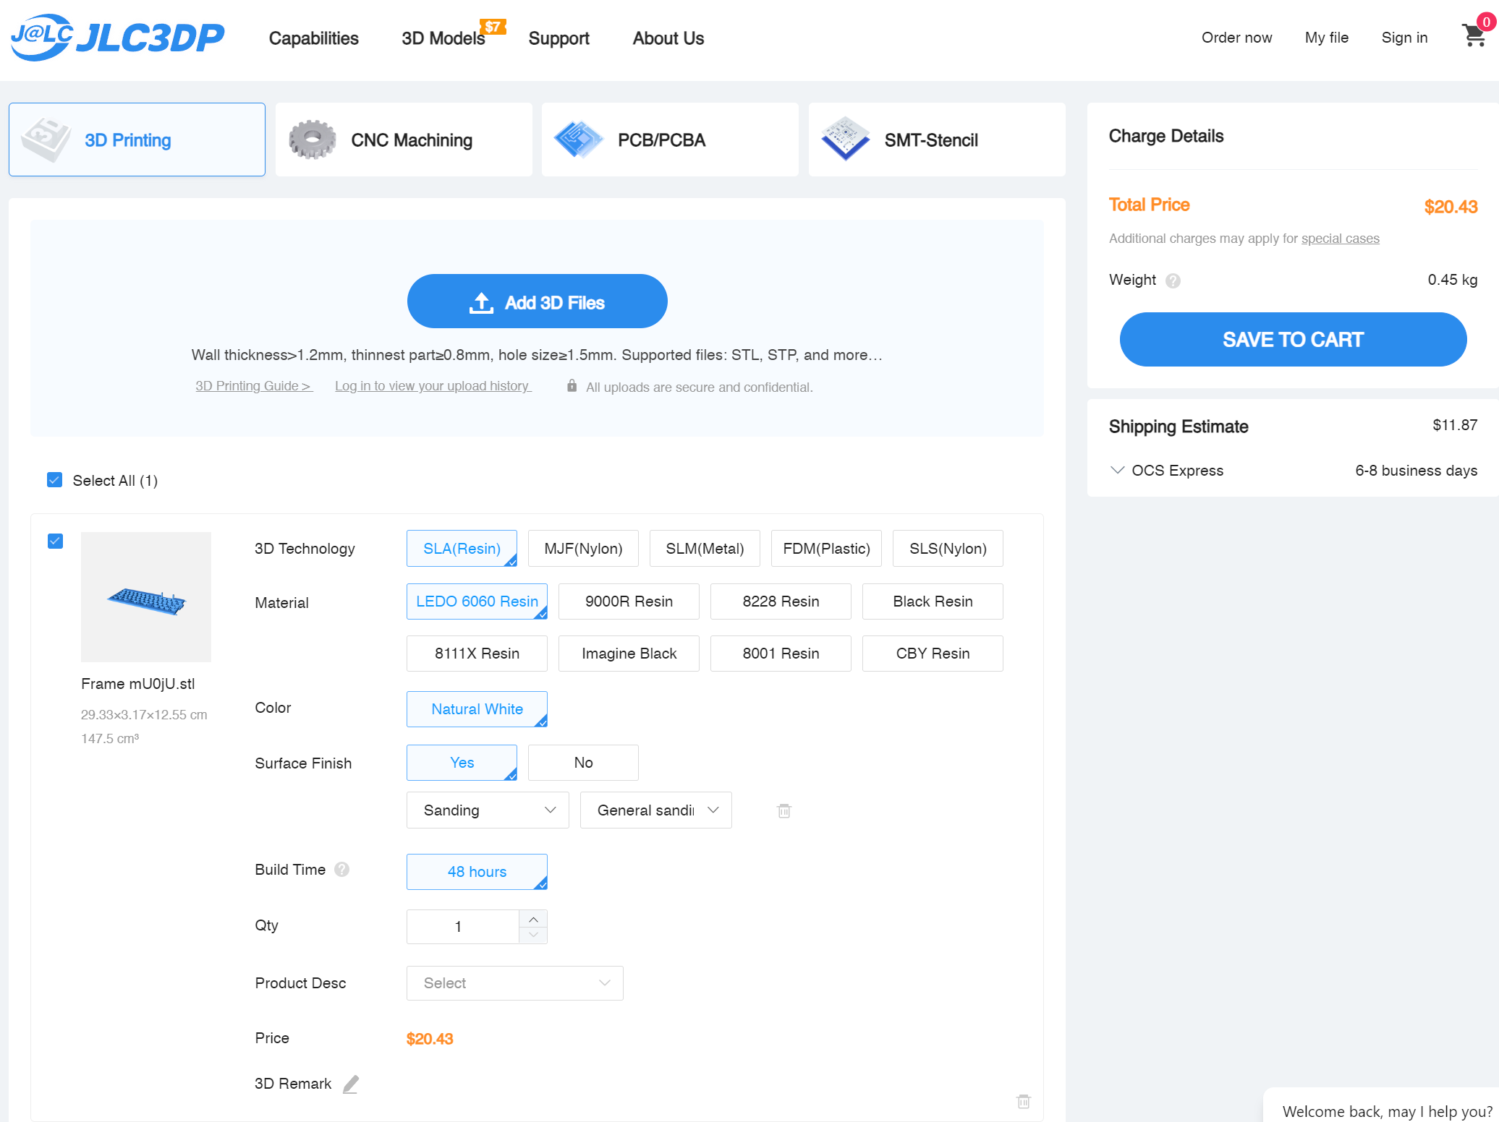The image size is (1499, 1122).
Task: Open My file in header
Action: click(x=1326, y=38)
